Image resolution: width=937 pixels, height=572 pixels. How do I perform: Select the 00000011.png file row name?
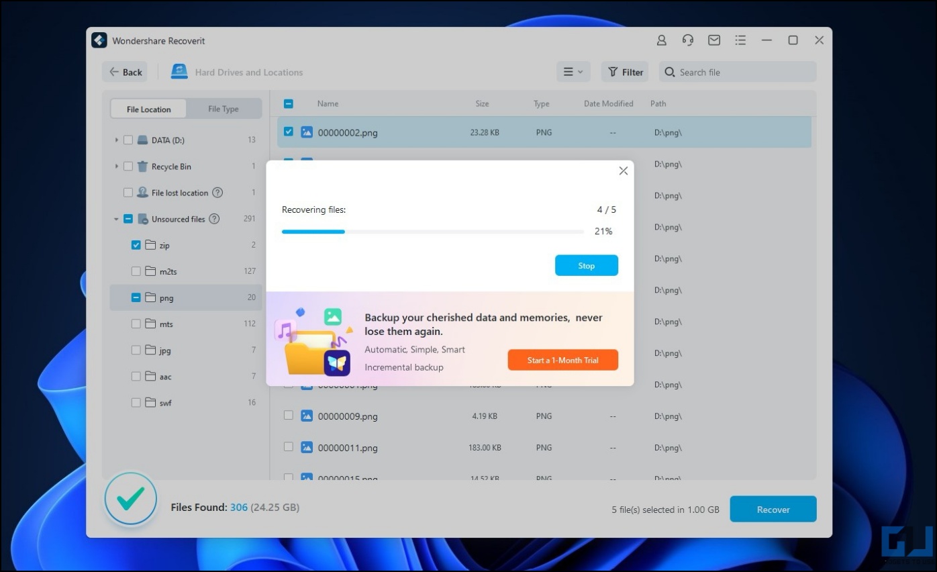tap(348, 448)
